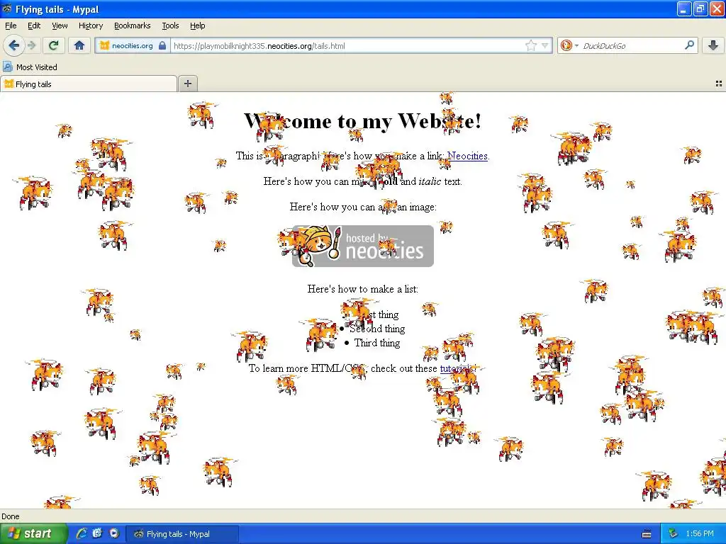Select the Flying tails tab
The image size is (726, 544).
[89, 84]
